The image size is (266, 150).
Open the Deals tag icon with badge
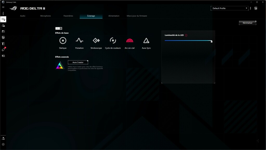point(3,49)
